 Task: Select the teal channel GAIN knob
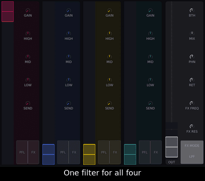(x=150, y=10)
